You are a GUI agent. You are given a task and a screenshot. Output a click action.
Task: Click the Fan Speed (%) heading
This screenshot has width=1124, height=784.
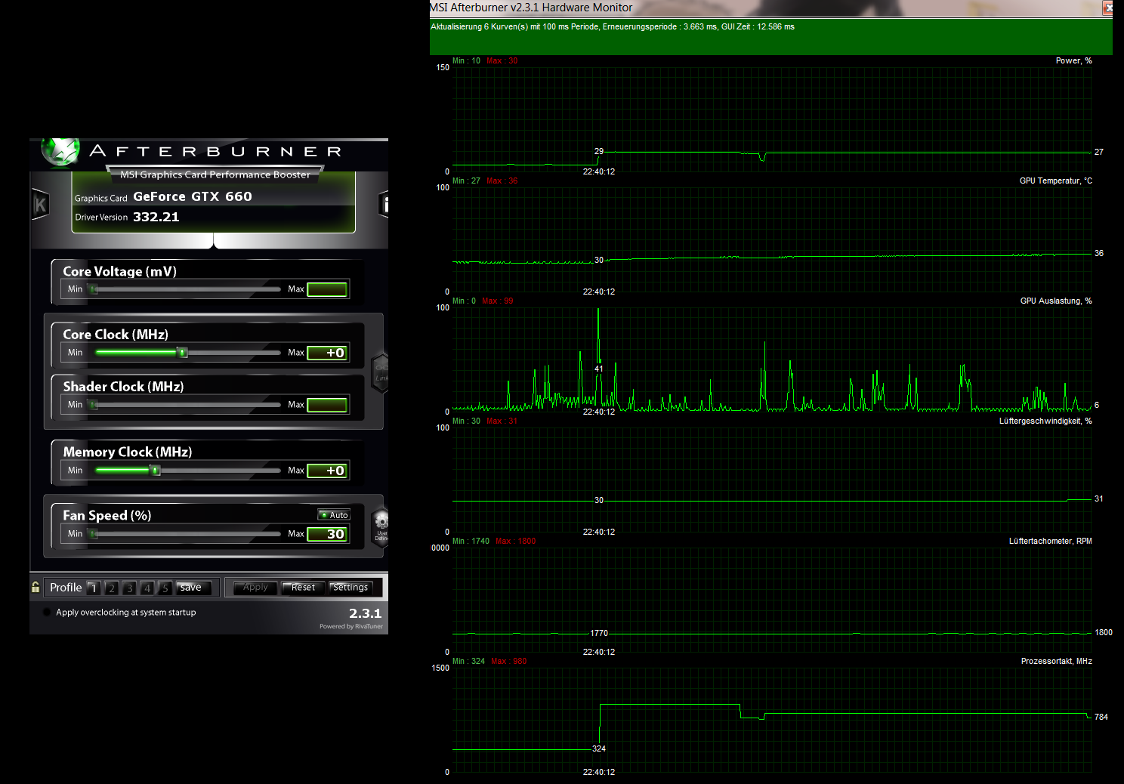click(107, 515)
